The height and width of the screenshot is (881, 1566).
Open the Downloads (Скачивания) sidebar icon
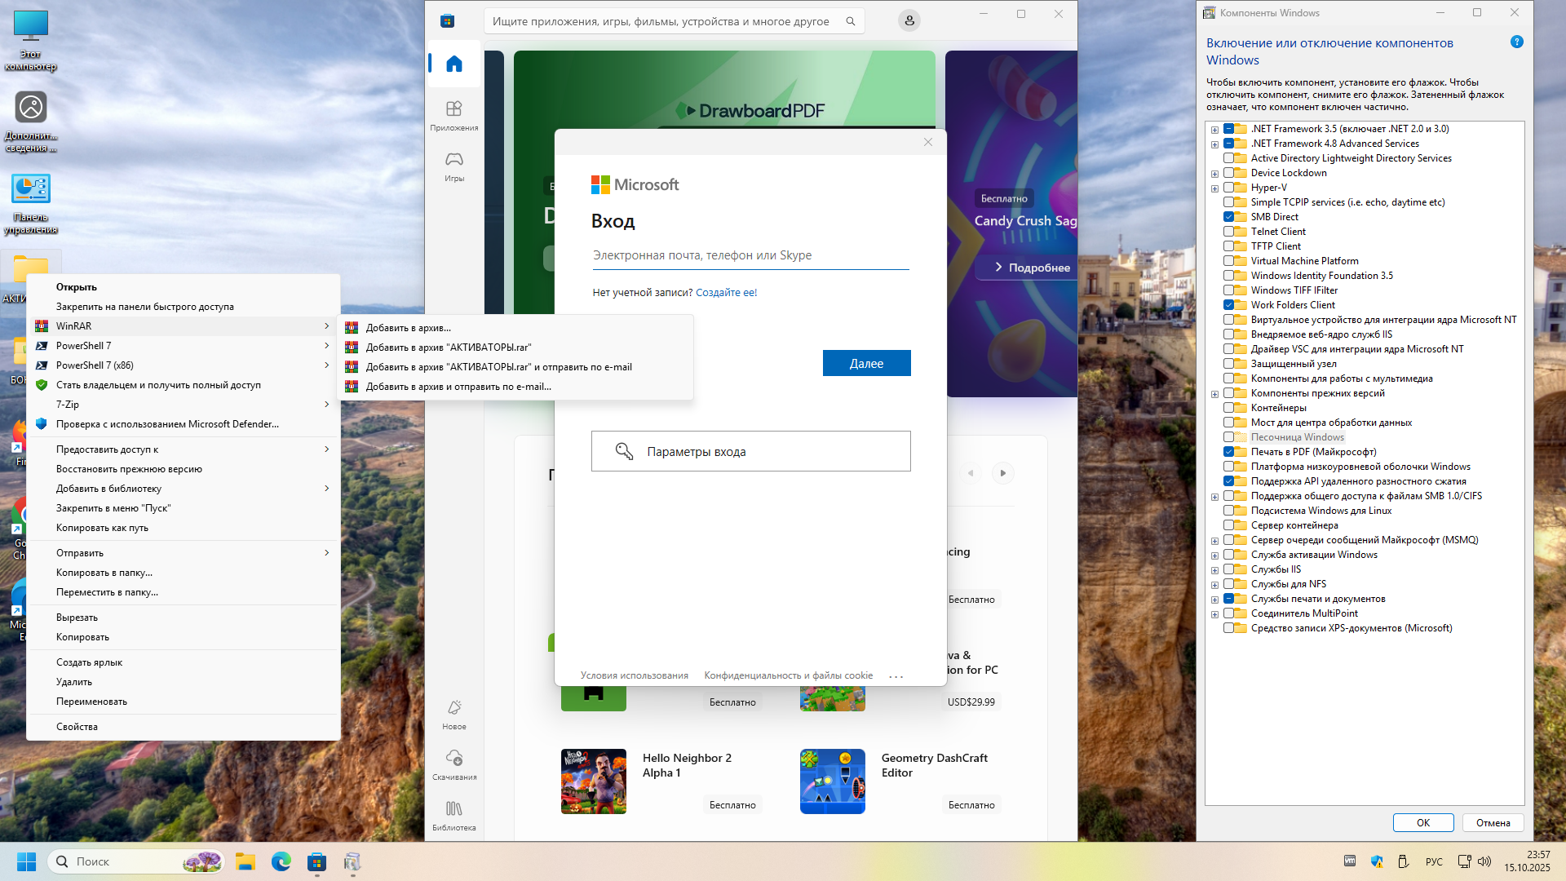454,764
